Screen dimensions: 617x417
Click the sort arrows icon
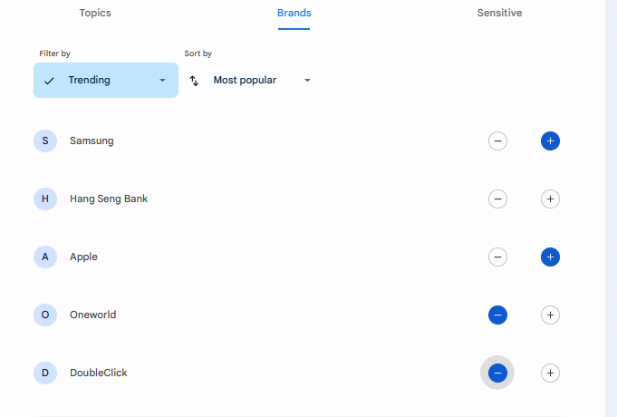194,81
